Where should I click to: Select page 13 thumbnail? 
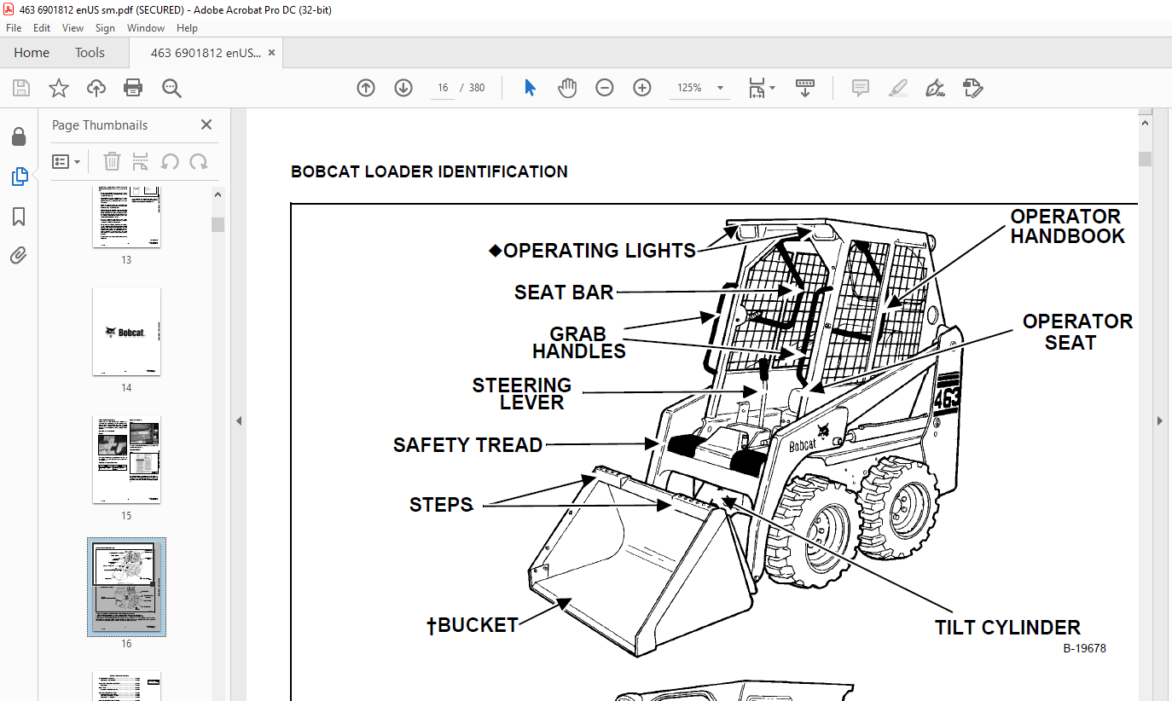(126, 217)
